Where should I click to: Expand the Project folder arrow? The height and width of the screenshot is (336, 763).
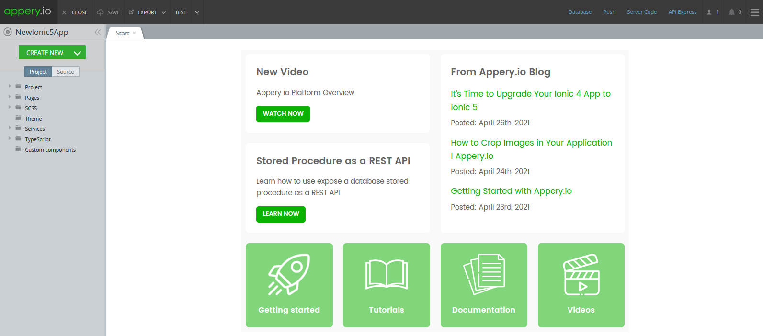(x=10, y=86)
